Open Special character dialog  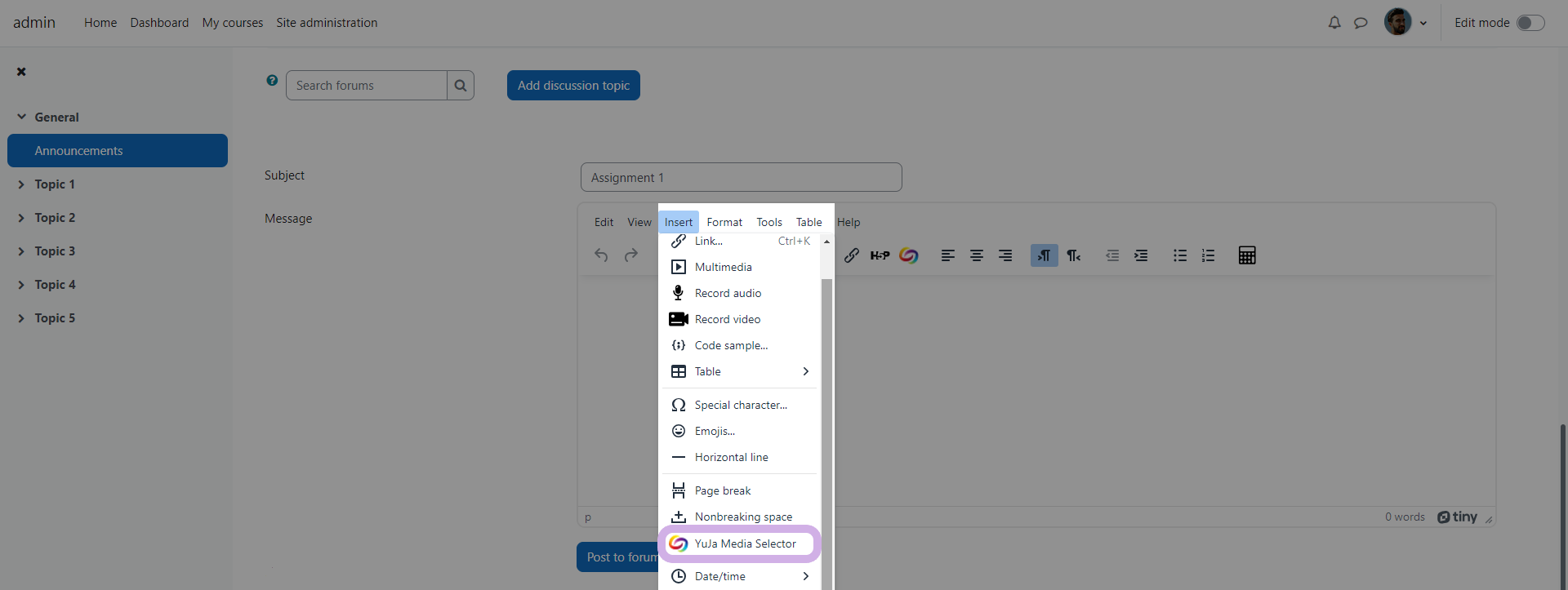pos(740,405)
